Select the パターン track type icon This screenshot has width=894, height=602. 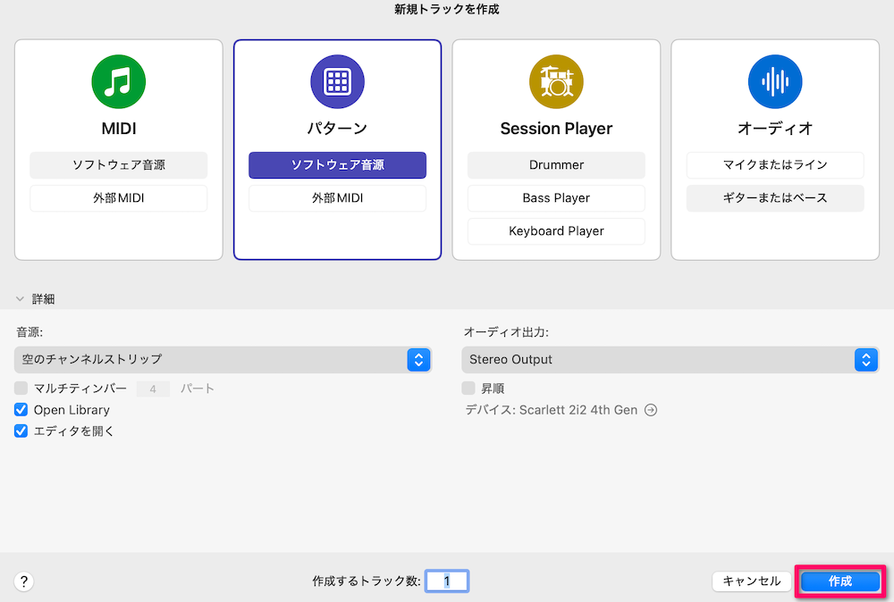pyautogui.click(x=337, y=81)
